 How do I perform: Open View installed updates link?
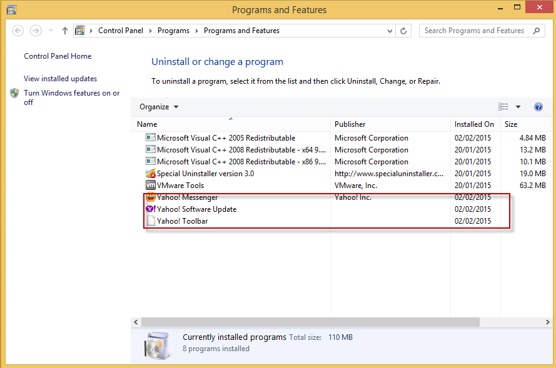click(x=60, y=79)
